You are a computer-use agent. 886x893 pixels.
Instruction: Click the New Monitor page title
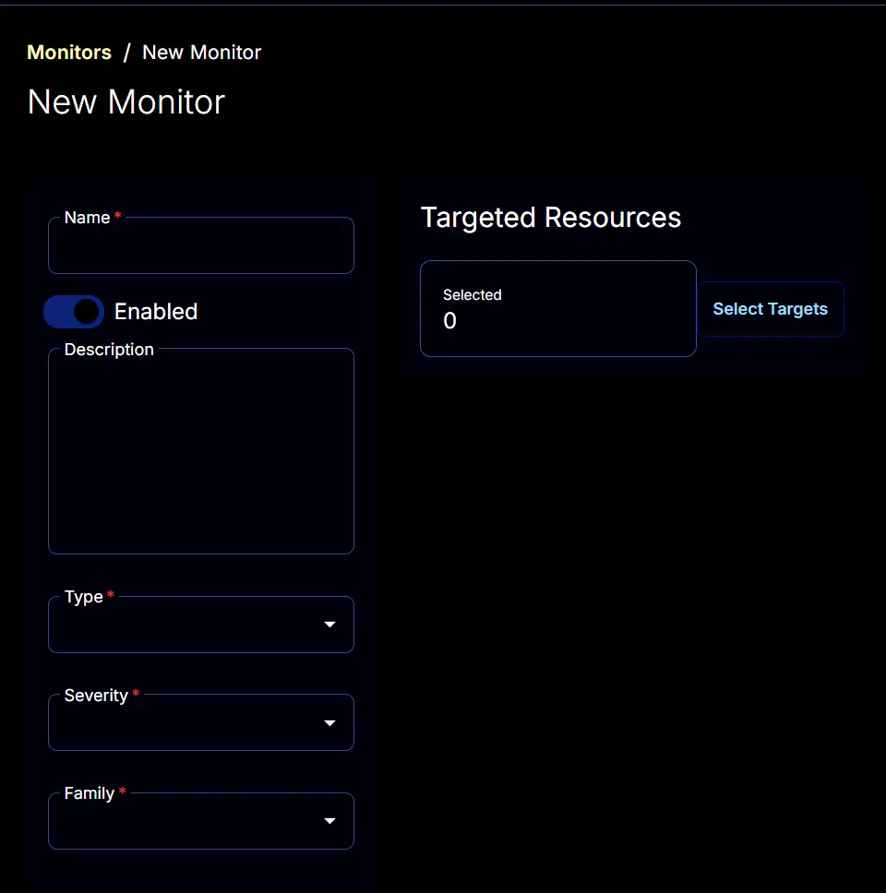point(126,102)
